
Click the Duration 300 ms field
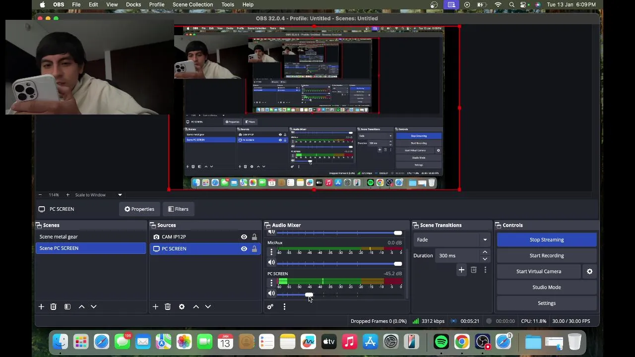(458, 256)
